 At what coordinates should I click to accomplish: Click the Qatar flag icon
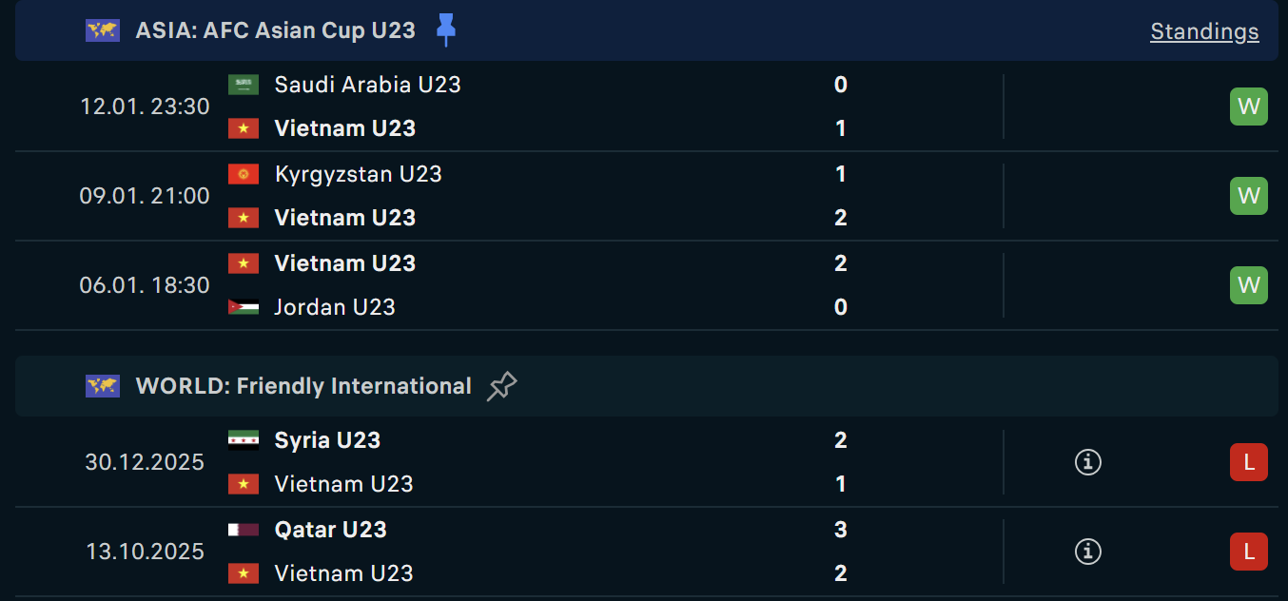(x=244, y=530)
